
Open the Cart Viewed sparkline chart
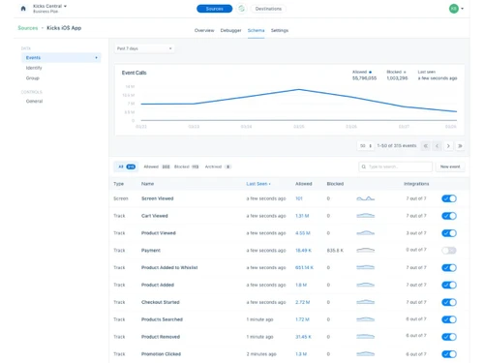[366, 216]
